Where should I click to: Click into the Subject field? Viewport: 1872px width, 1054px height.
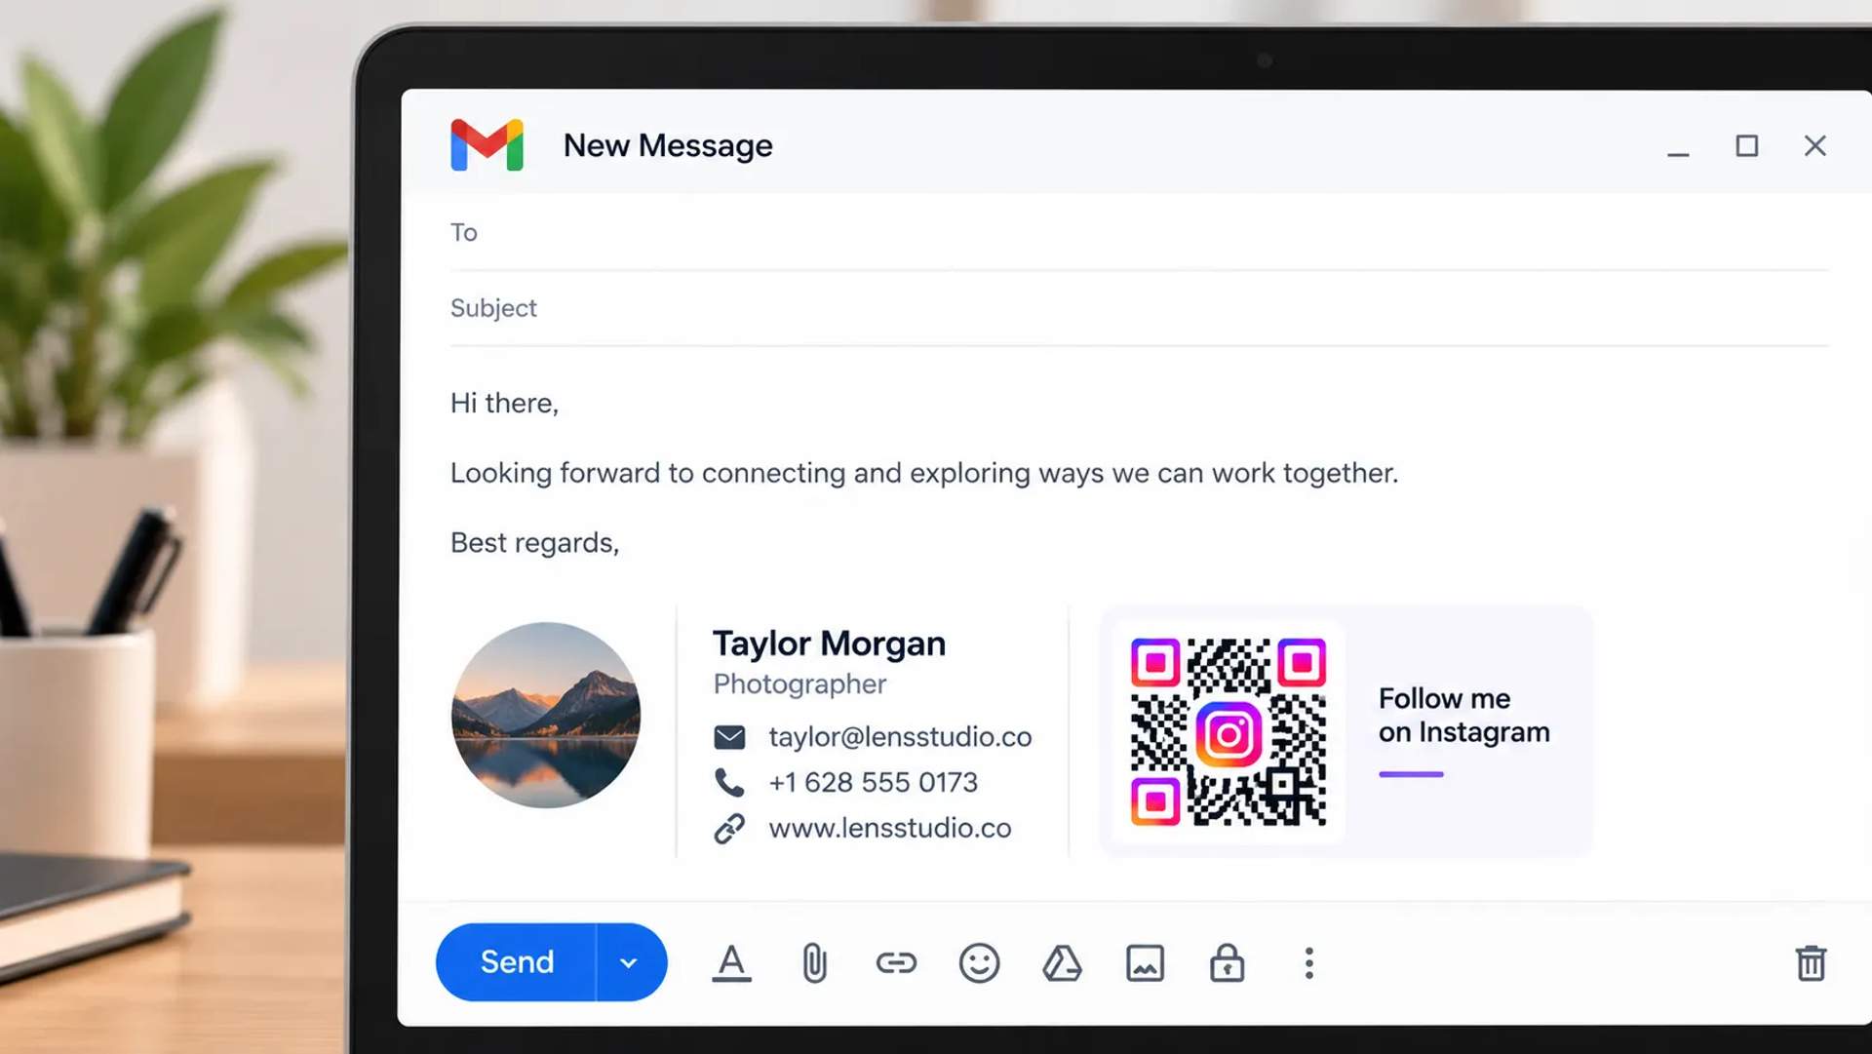tap(1139, 308)
